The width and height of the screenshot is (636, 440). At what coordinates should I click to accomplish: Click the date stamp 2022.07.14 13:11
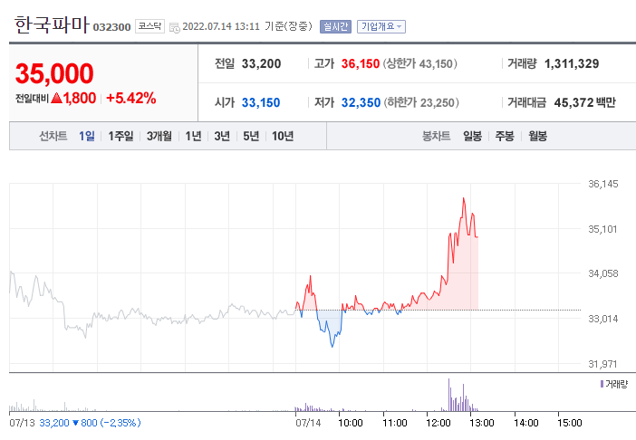pyautogui.click(x=221, y=26)
